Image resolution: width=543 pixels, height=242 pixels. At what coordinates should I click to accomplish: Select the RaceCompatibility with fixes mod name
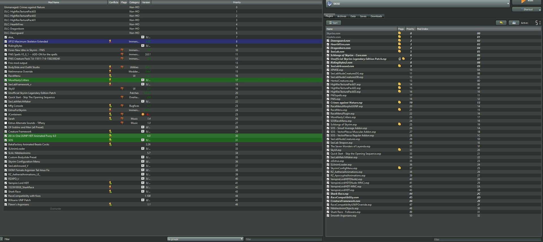coord(24,196)
